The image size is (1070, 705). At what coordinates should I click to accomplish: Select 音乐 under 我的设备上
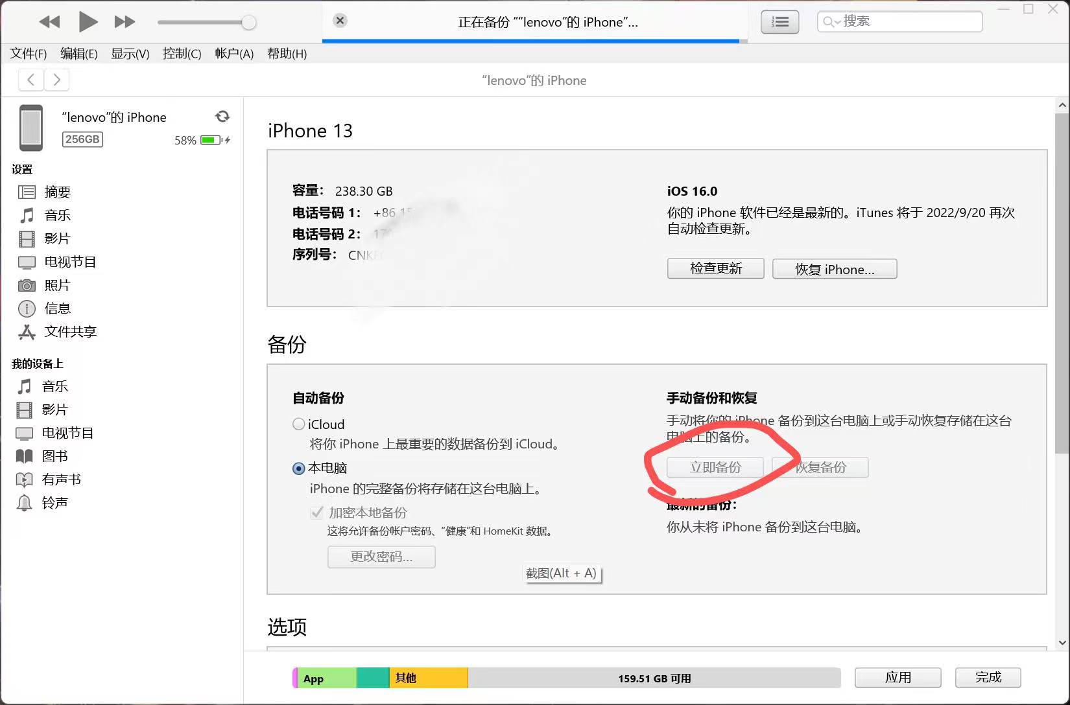(x=55, y=387)
